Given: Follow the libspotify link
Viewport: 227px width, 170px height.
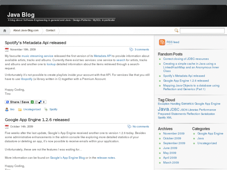Looking at the screenshot, I should point(27,79).
